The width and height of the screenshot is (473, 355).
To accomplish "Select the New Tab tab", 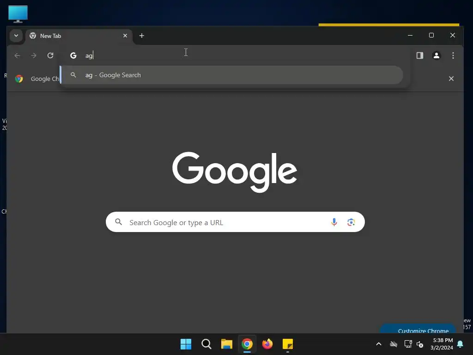I will pos(79,36).
